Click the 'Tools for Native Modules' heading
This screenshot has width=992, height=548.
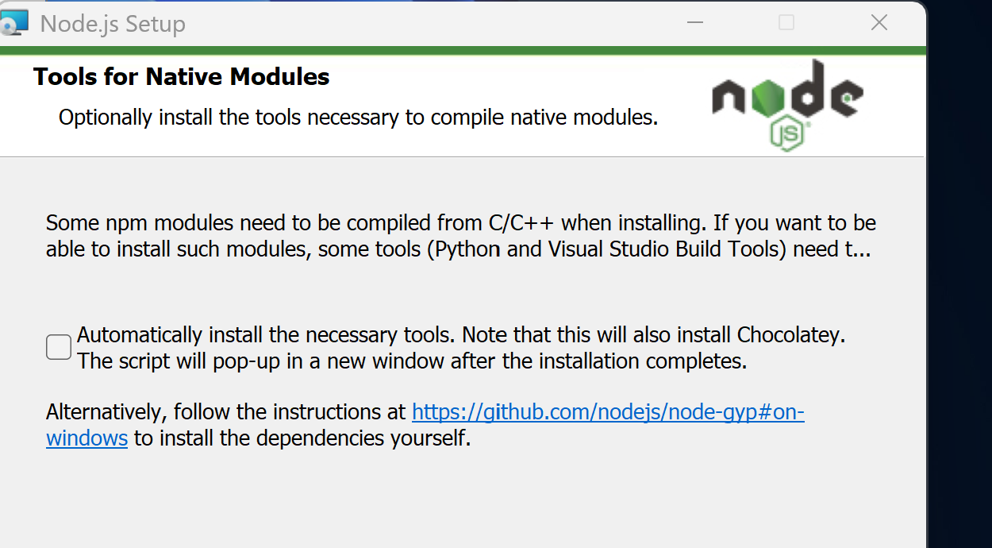coord(182,77)
